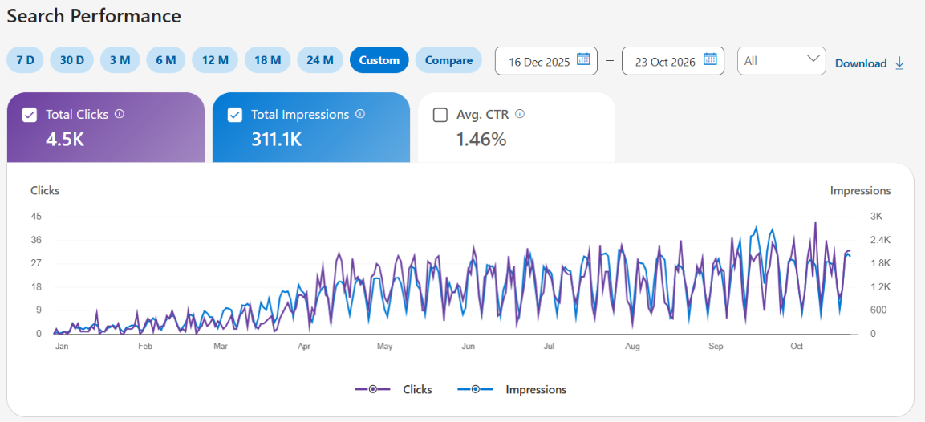Click the Custom range button
The width and height of the screenshot is (925, 422).
click(379, 60)
